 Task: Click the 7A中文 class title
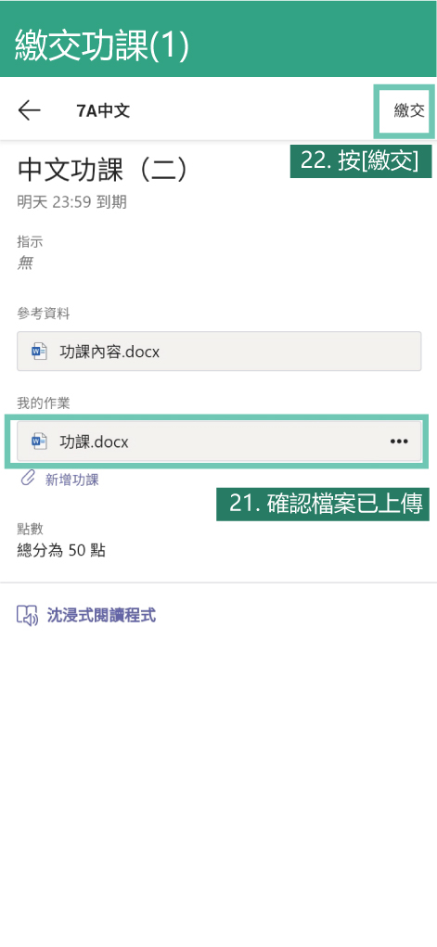103,111
